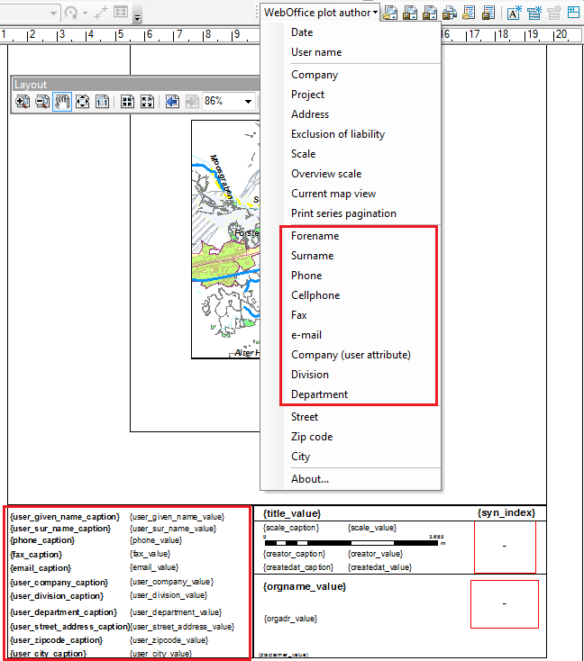Click the greyed form/attributes toolbar icon

click(x=121, y=12)
